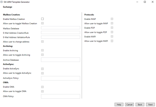Toggle the Enable IMAP checkbox
This screenshot has height=107, width=156.
coord(112,19)
